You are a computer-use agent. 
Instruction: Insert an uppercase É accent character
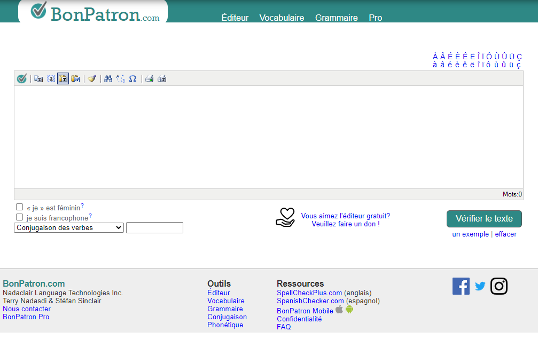(x=449, y=56)
